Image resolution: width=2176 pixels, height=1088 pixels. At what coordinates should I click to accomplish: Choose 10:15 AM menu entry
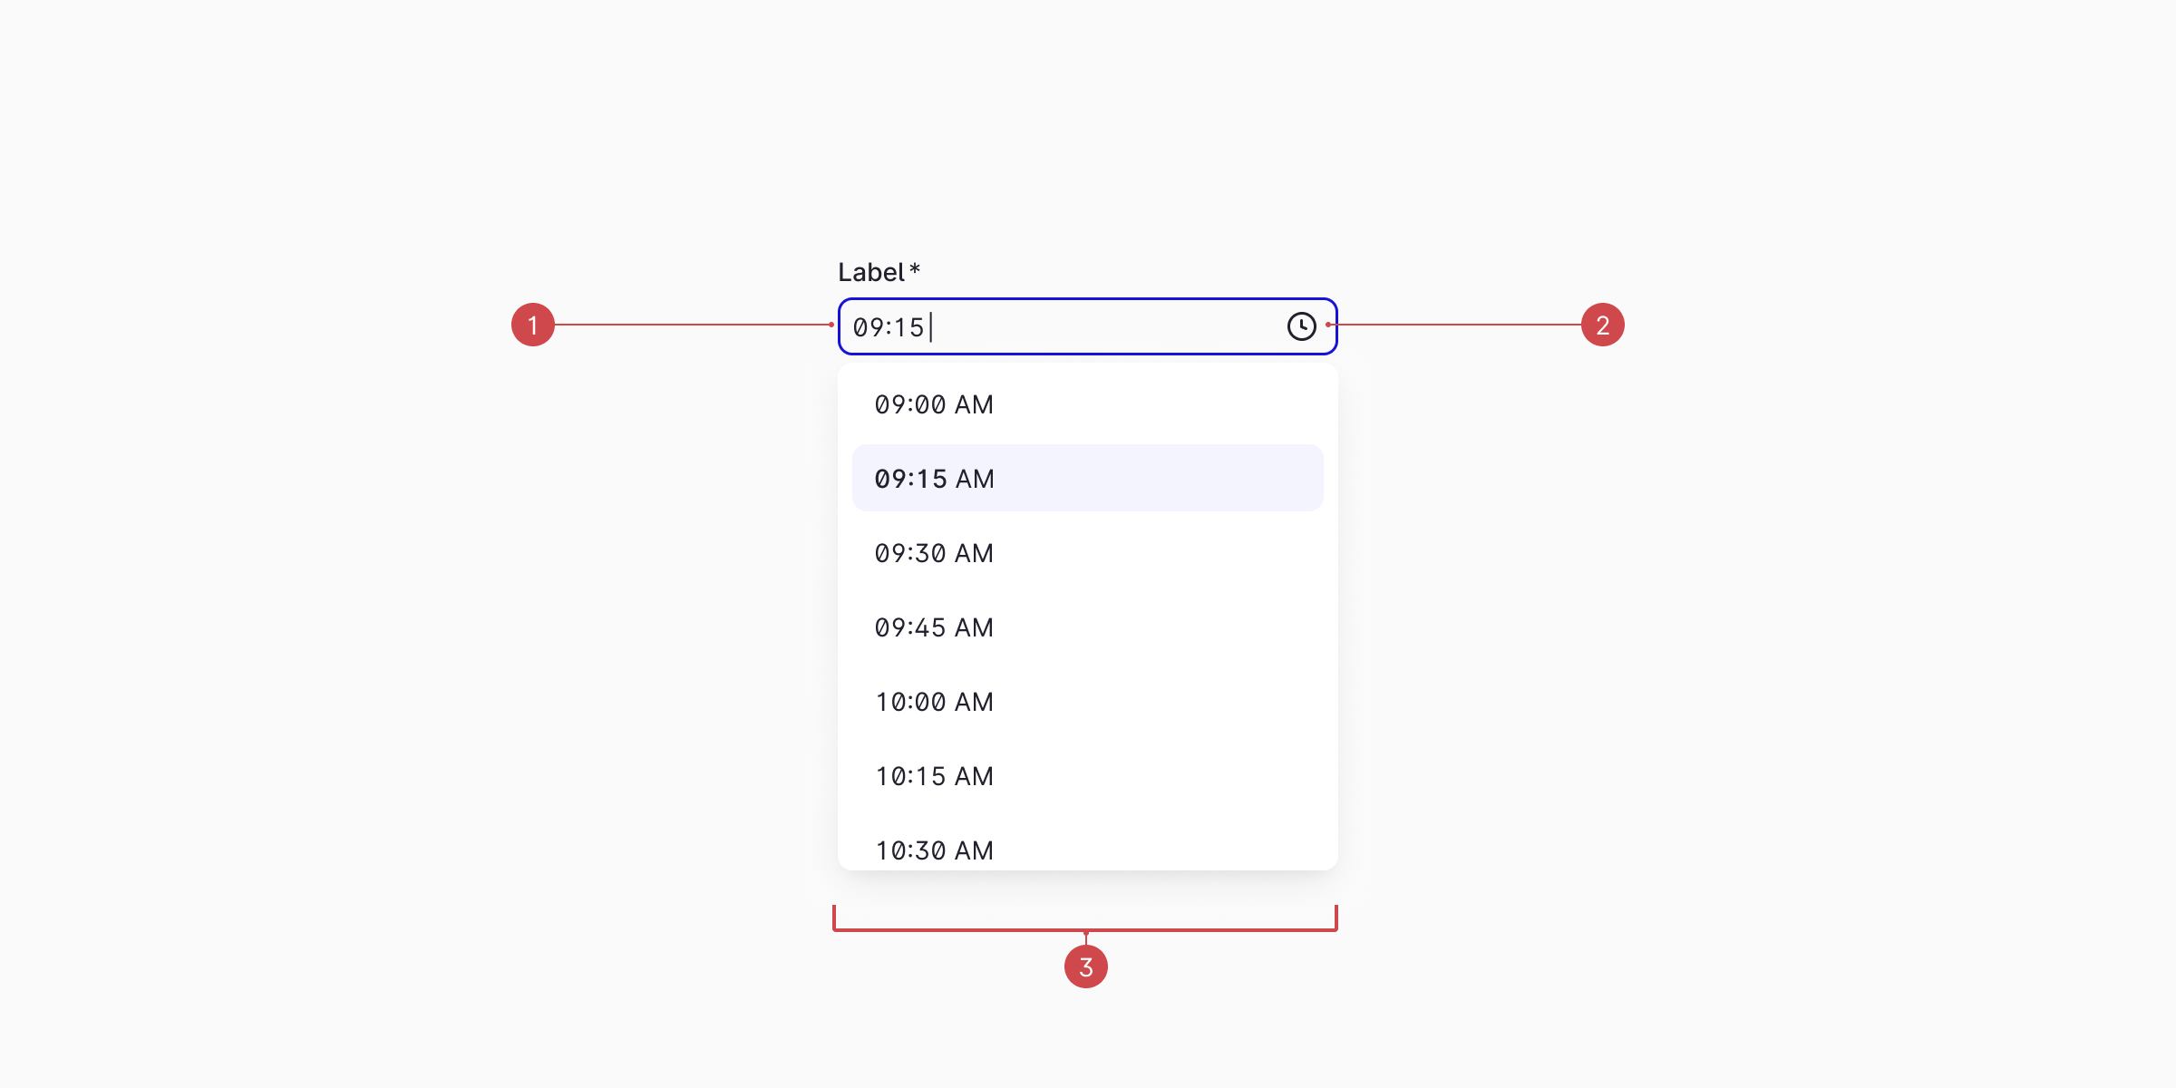[x=1087, y=775]
